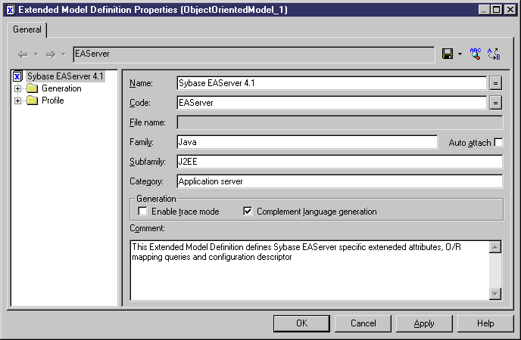Click into the Category field
The height and width of the screenshot is (340, 521).
pyautogui.click(x=339, y=181)
